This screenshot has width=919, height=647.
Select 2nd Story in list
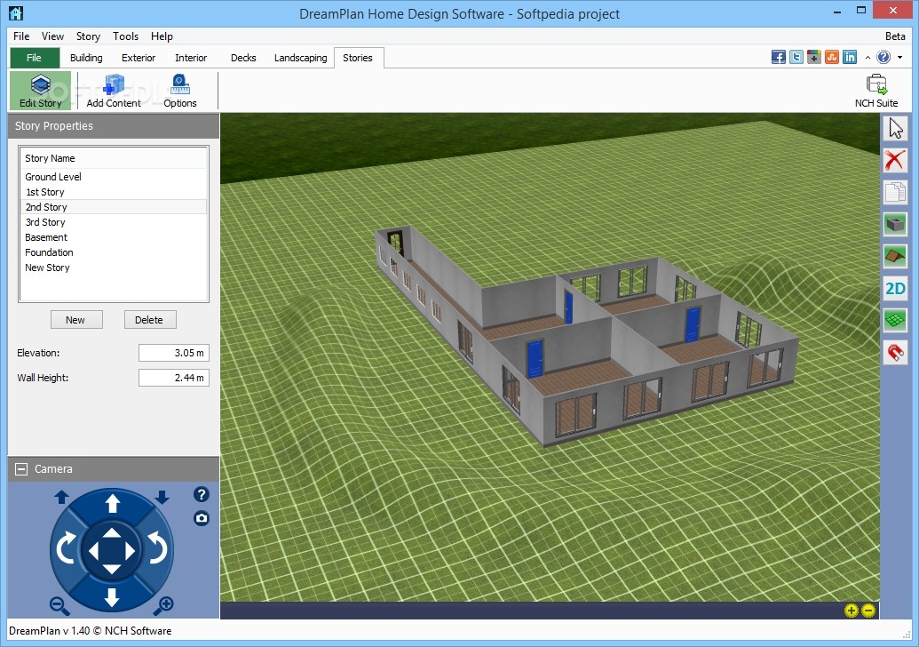click(114, 207)
